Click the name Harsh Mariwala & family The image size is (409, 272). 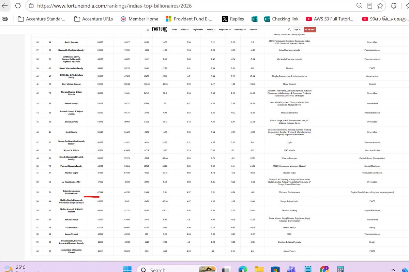pos(71,68)
